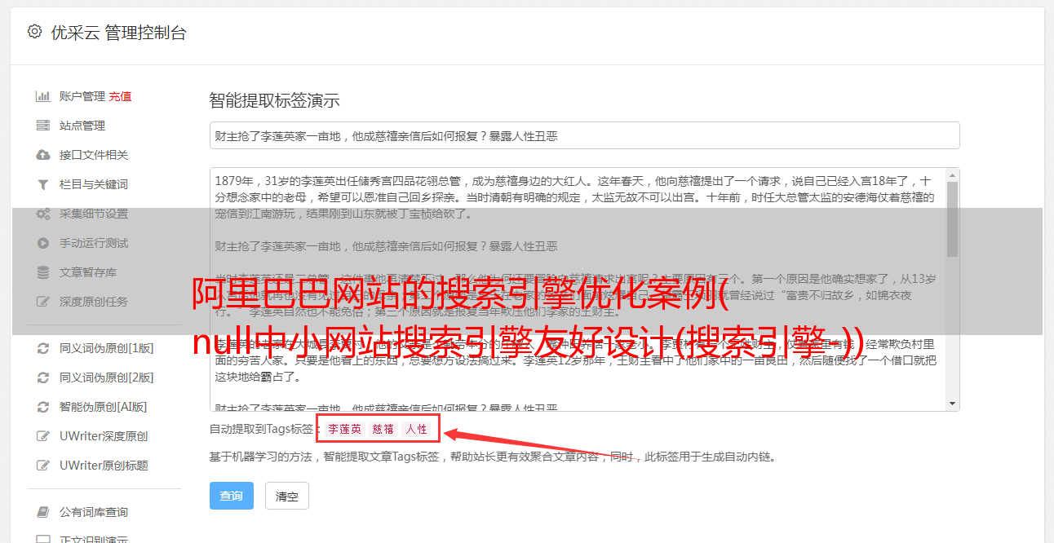Click the 同义词伪原创[1版] refresh icon

click(43, 348)
